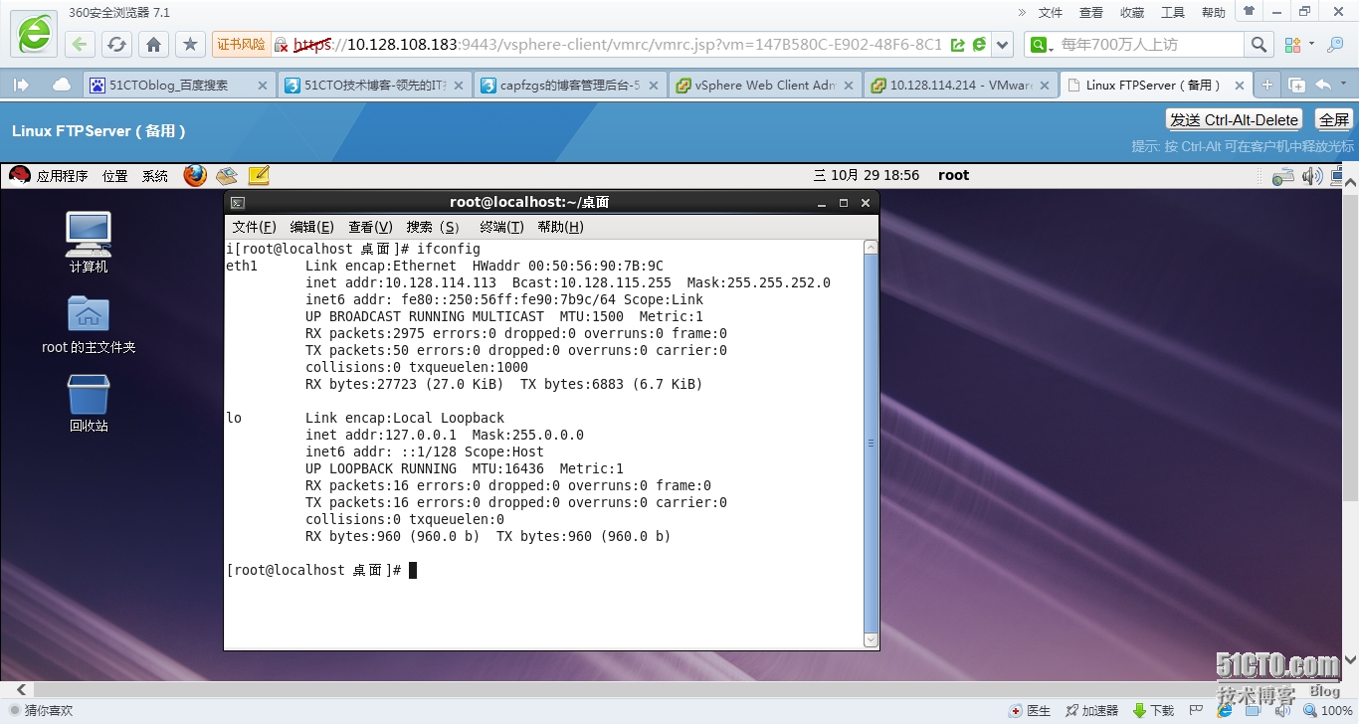The width and height of the screenshot is (1359, 724).
Task: Open the 文件 browser menu
Action: (1051, 13)
